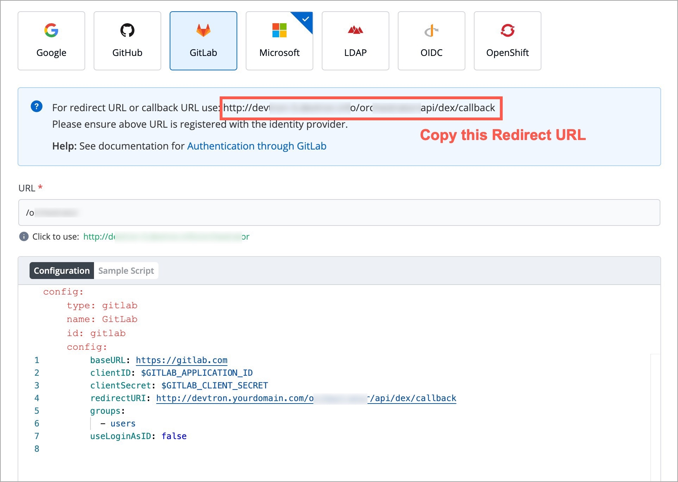Choose the GitHub login provider icon
Screen dimensions: 678x482
tap(127, 31)
